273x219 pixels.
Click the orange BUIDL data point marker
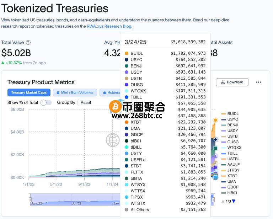click(x=215, y=120)
